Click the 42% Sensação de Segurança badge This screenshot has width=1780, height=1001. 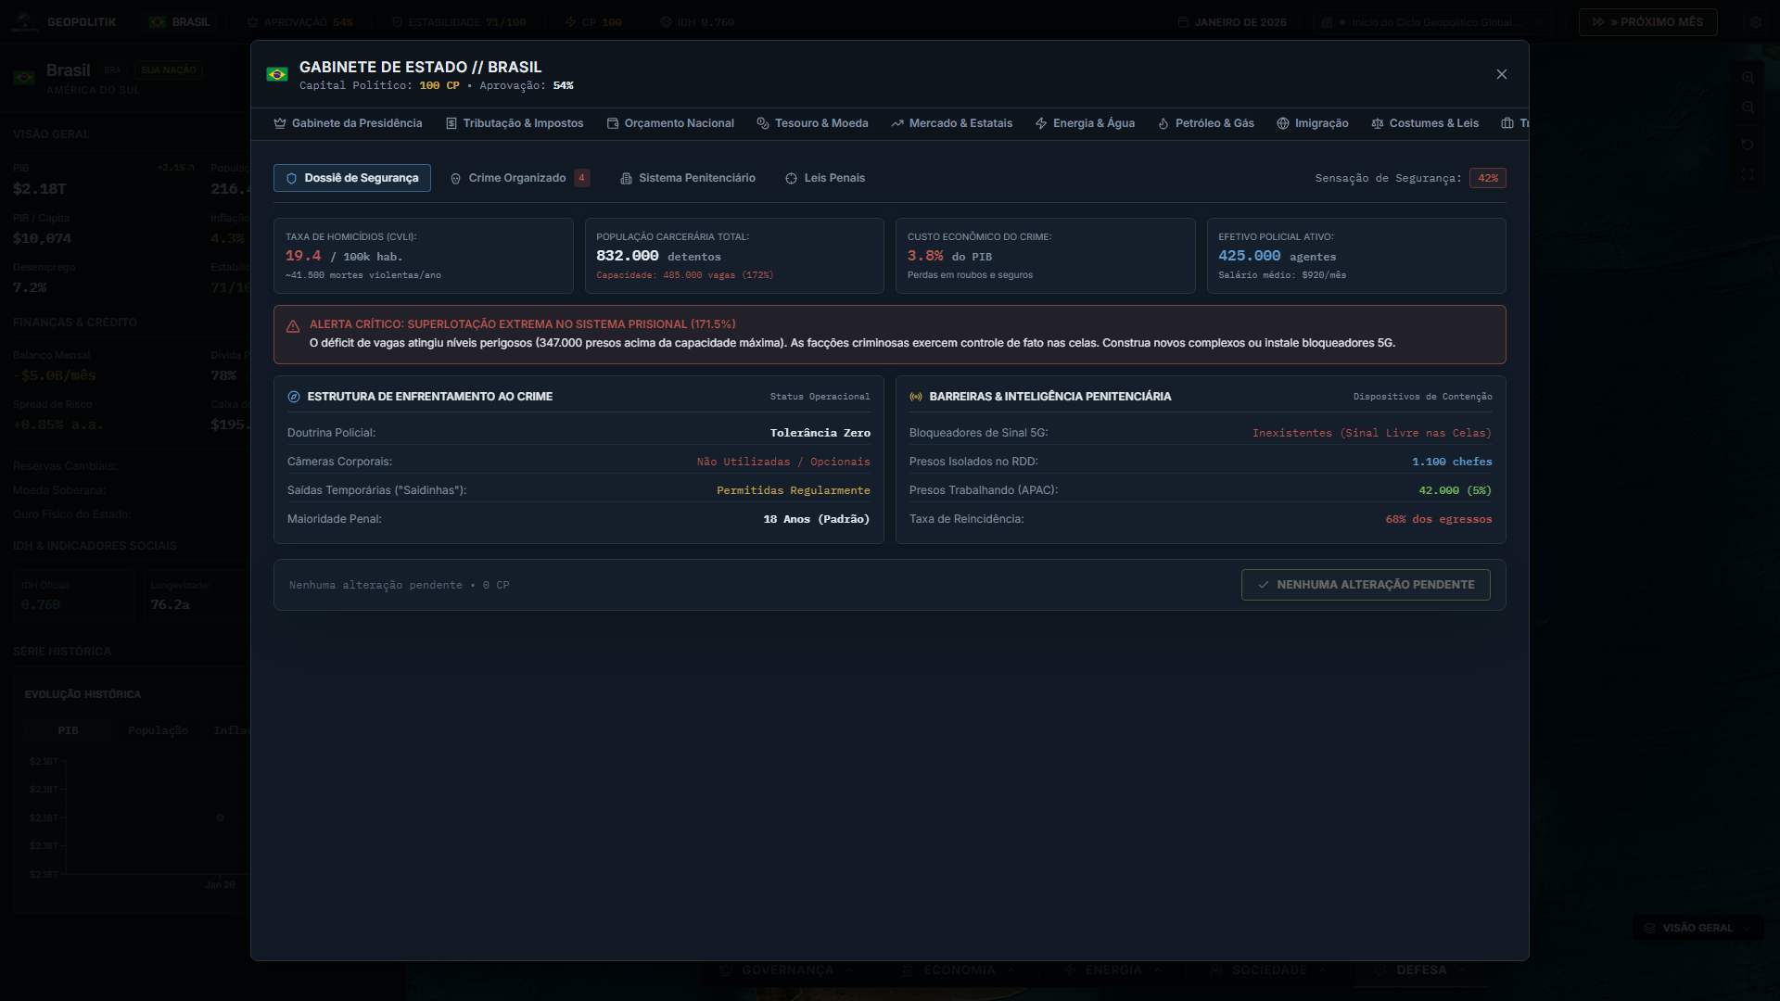point(1488,178)
